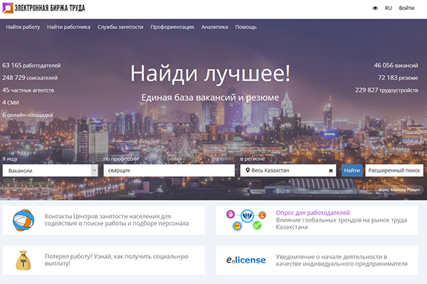Click the Весь Казахстан region field
Image resolution: width=427 pixels, height=284 pixels.
pyautogui.click(x=288, y=170)
